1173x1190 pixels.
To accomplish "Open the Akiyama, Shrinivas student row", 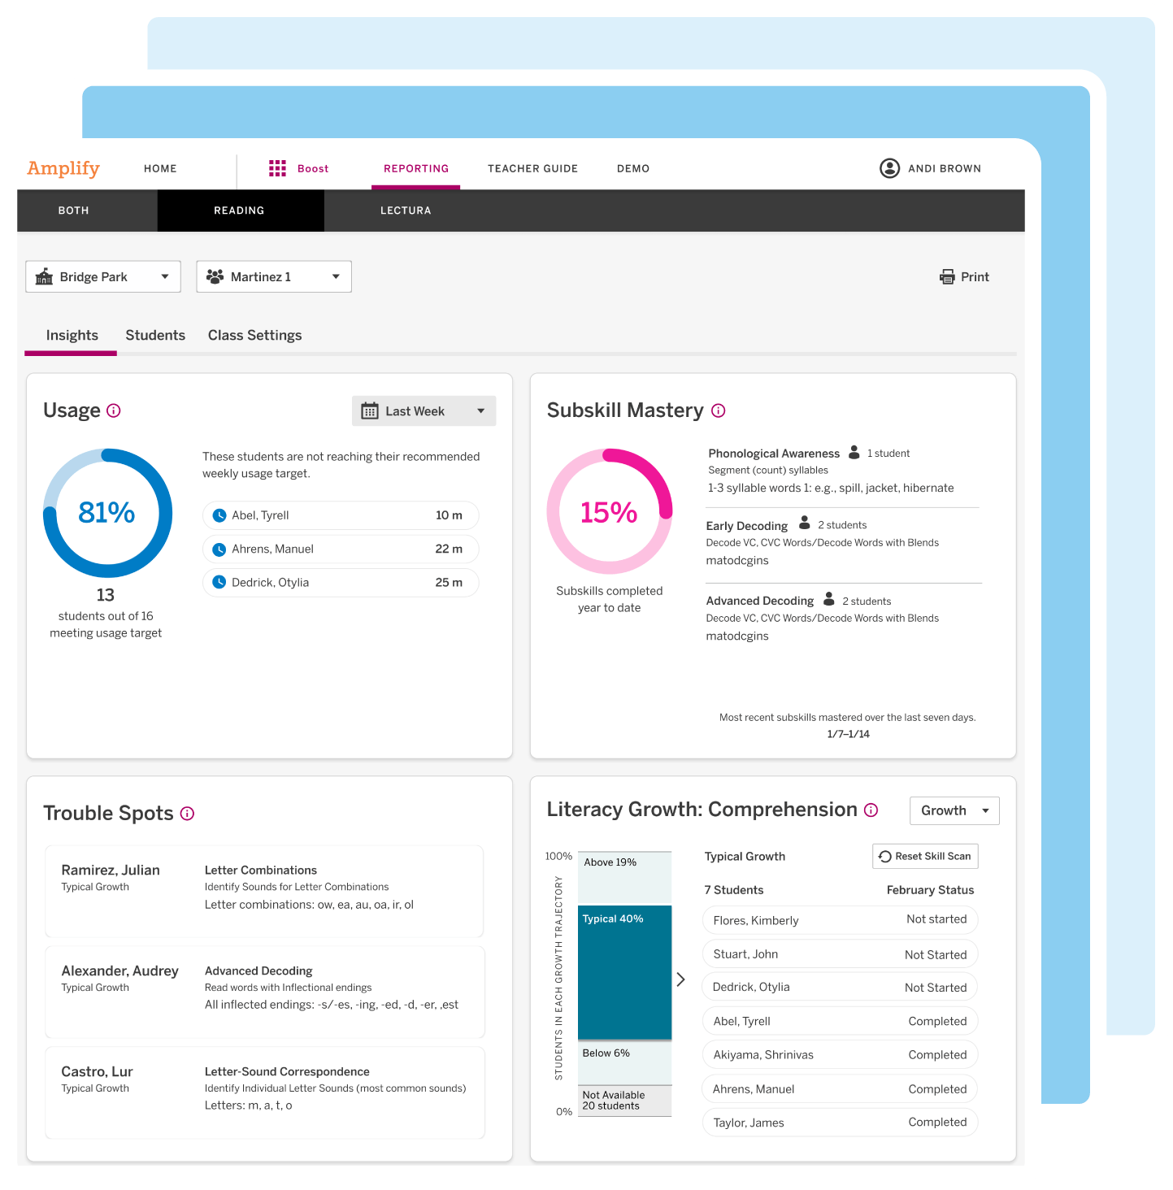I will click(x=840, y=1055).
